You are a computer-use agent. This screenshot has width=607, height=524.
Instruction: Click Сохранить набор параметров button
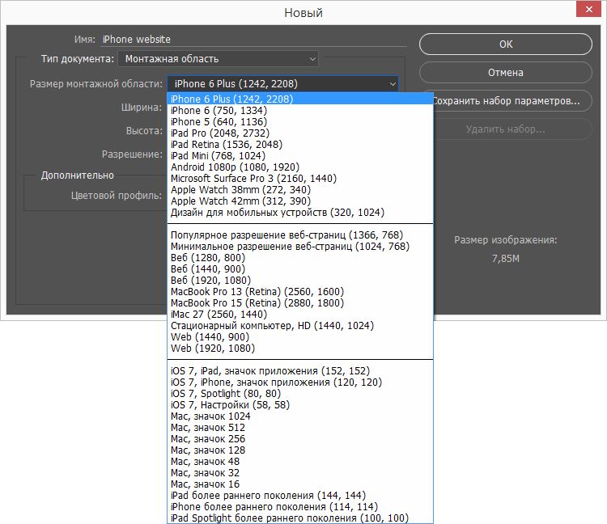click(x=512, y=101)
